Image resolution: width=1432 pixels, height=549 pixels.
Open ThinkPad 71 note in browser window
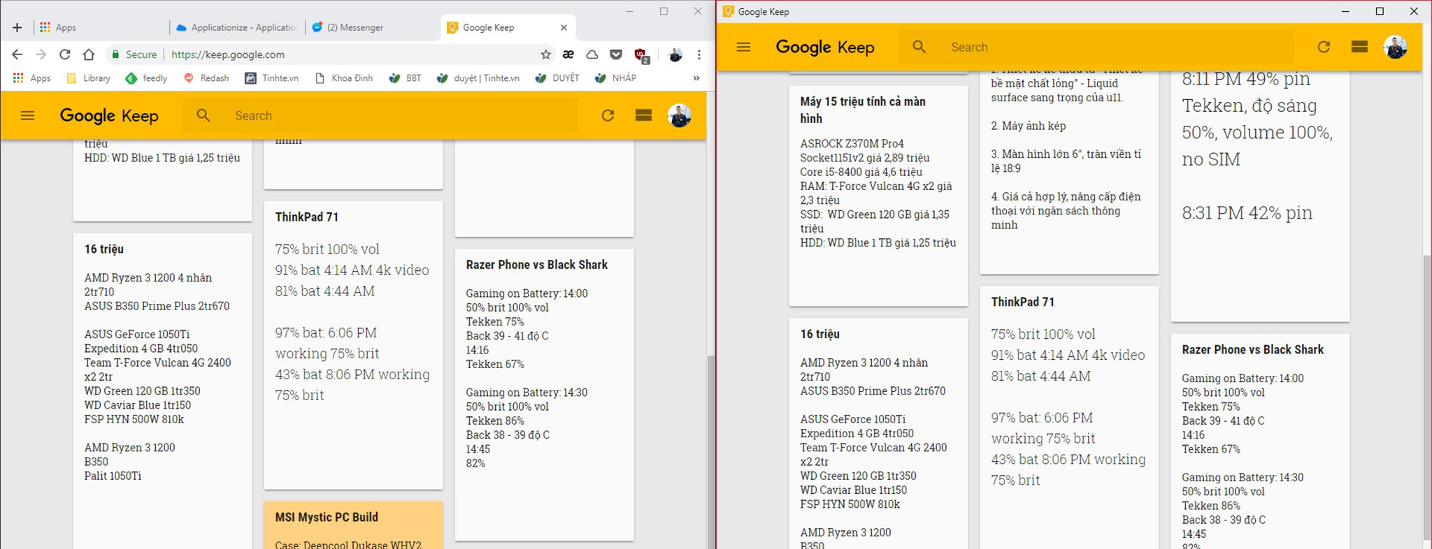tap(353, 345)
